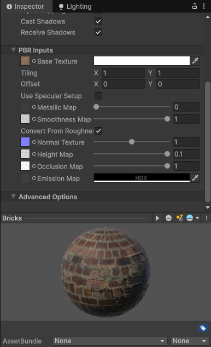Toggle Convert From Roughness checkbox
211x347 pixels.
(98, 131)
